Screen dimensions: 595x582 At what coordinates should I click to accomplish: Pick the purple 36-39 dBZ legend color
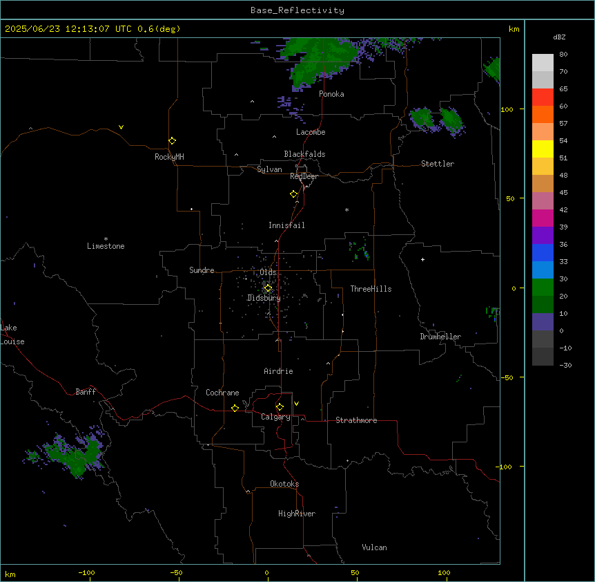click(543, 236)
